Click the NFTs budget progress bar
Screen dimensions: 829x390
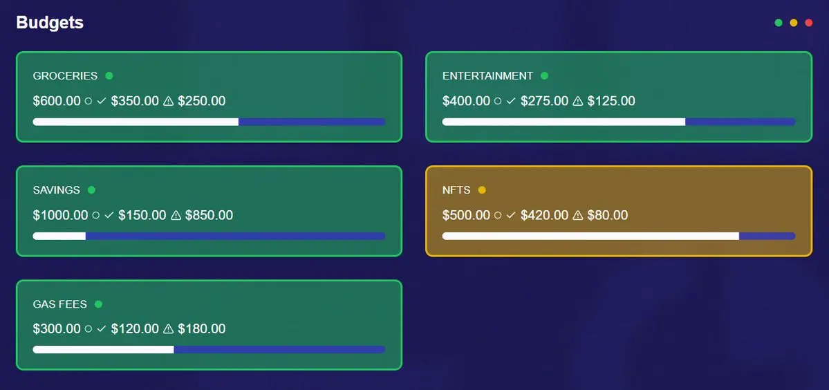(x=619, y=236)
